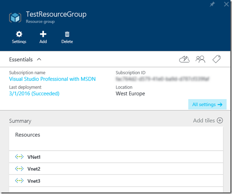Click the virtual network icon beside Vnet2
232x194 pixels.
point(19,169)
